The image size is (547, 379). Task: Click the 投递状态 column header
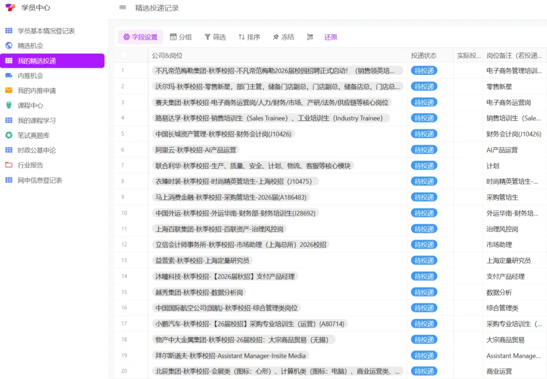click(424, 56)
